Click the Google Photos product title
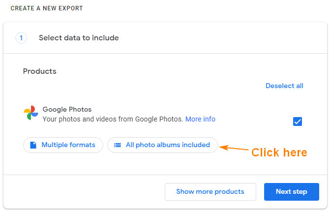Image resolution: width=331 pixels, height=213 pixels. (67, 109)
